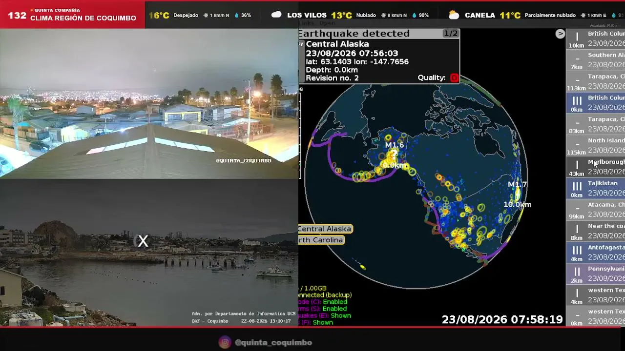Screen dimensions: 625x351
Task: Select the Near the coast 8km earthquake row
Action: (x=596, y=232)
